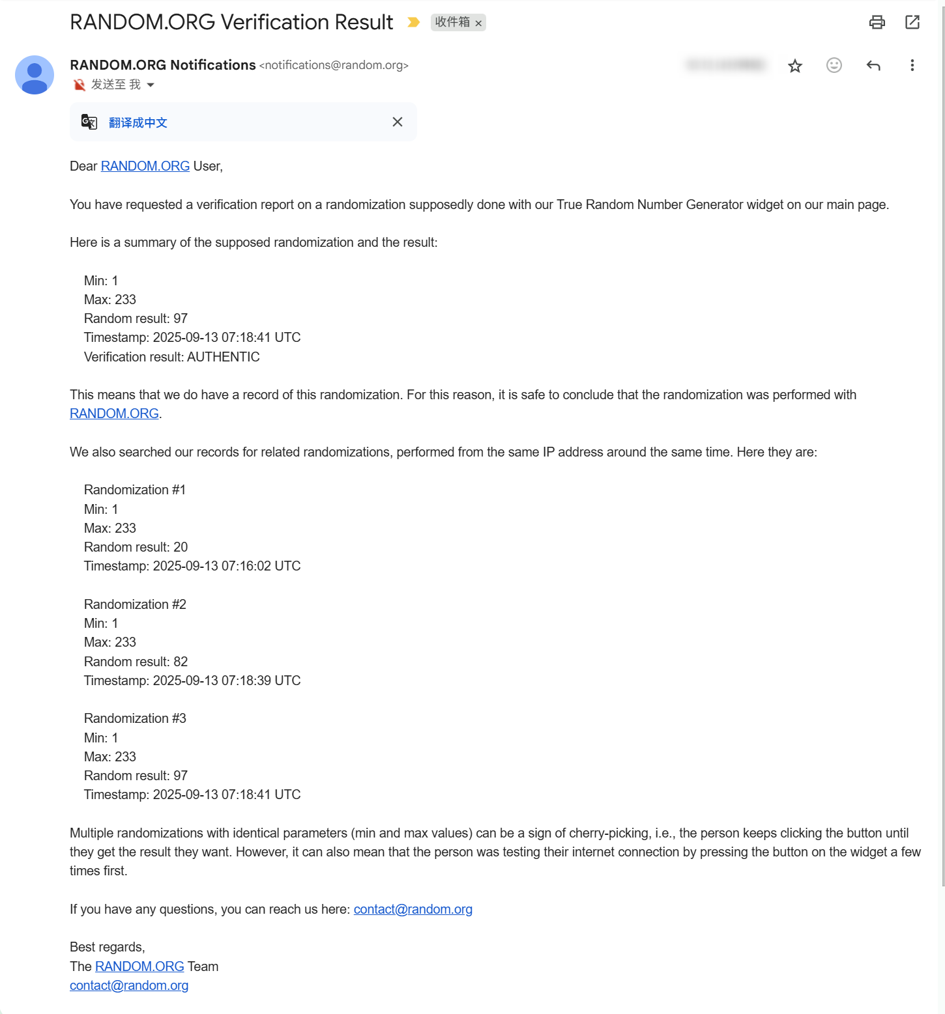Click the translate icon in the banner
The height and width of the screenshot is (1014, 945).
pos(89,122)
